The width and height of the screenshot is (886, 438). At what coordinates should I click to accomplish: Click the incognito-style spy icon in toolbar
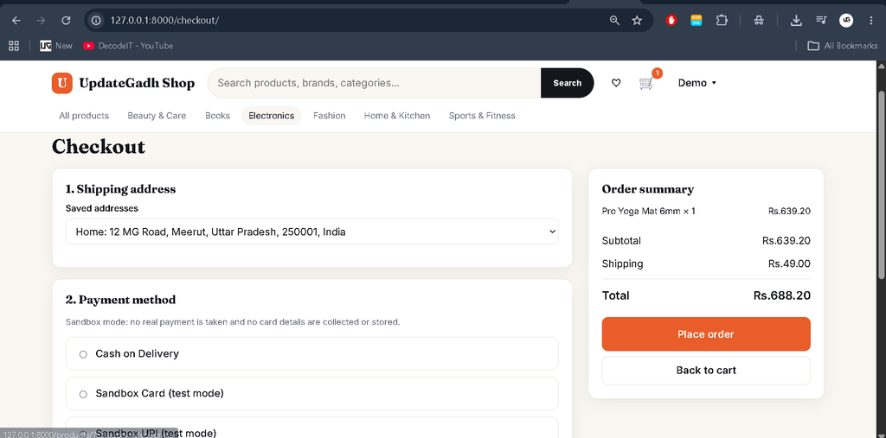point(759,21)
